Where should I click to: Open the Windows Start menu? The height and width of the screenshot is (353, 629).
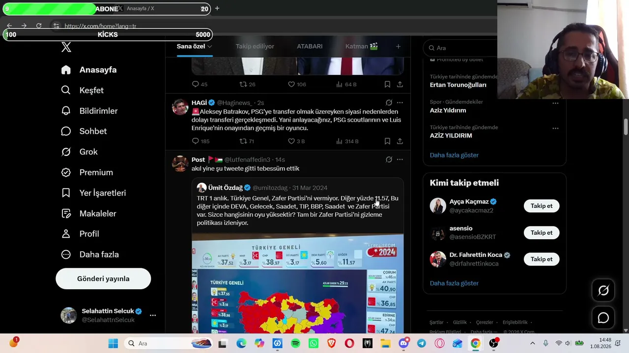pyautogui.click(x=113, y=343)
